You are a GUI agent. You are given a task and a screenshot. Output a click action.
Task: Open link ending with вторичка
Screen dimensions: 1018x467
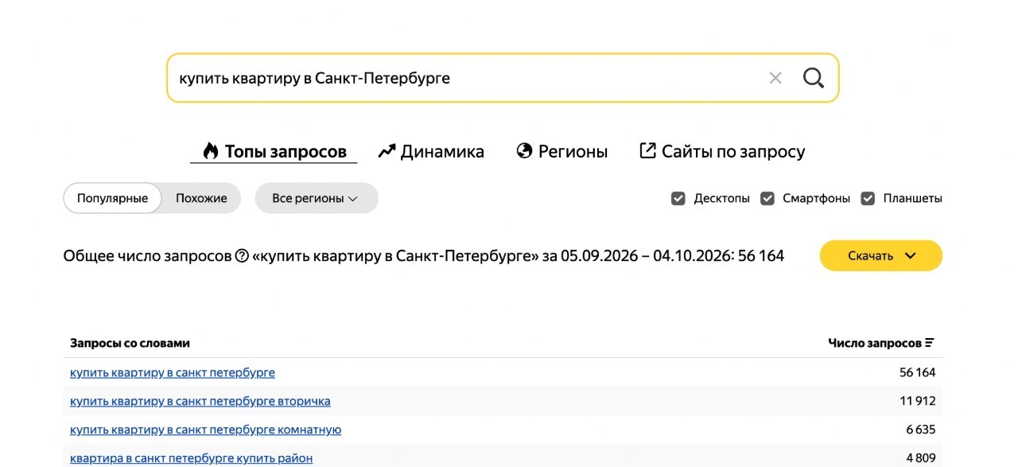[200, 401]
